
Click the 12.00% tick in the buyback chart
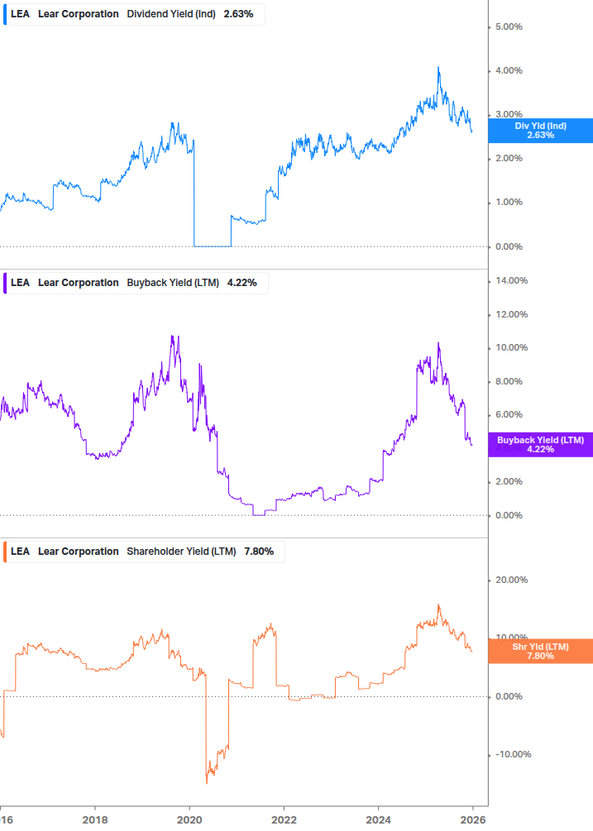[511, 315]
